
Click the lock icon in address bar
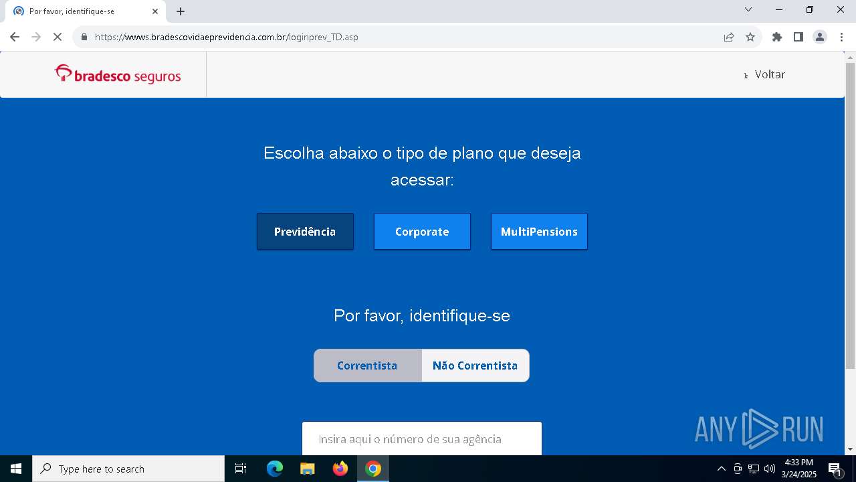tap(84, 37)
